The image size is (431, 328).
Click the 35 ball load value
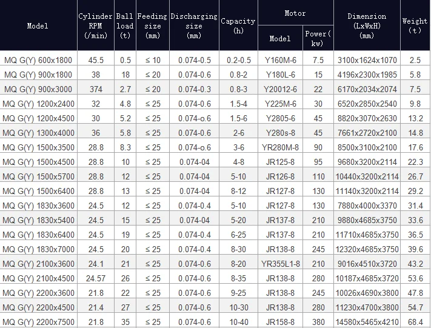coord(125,322)
